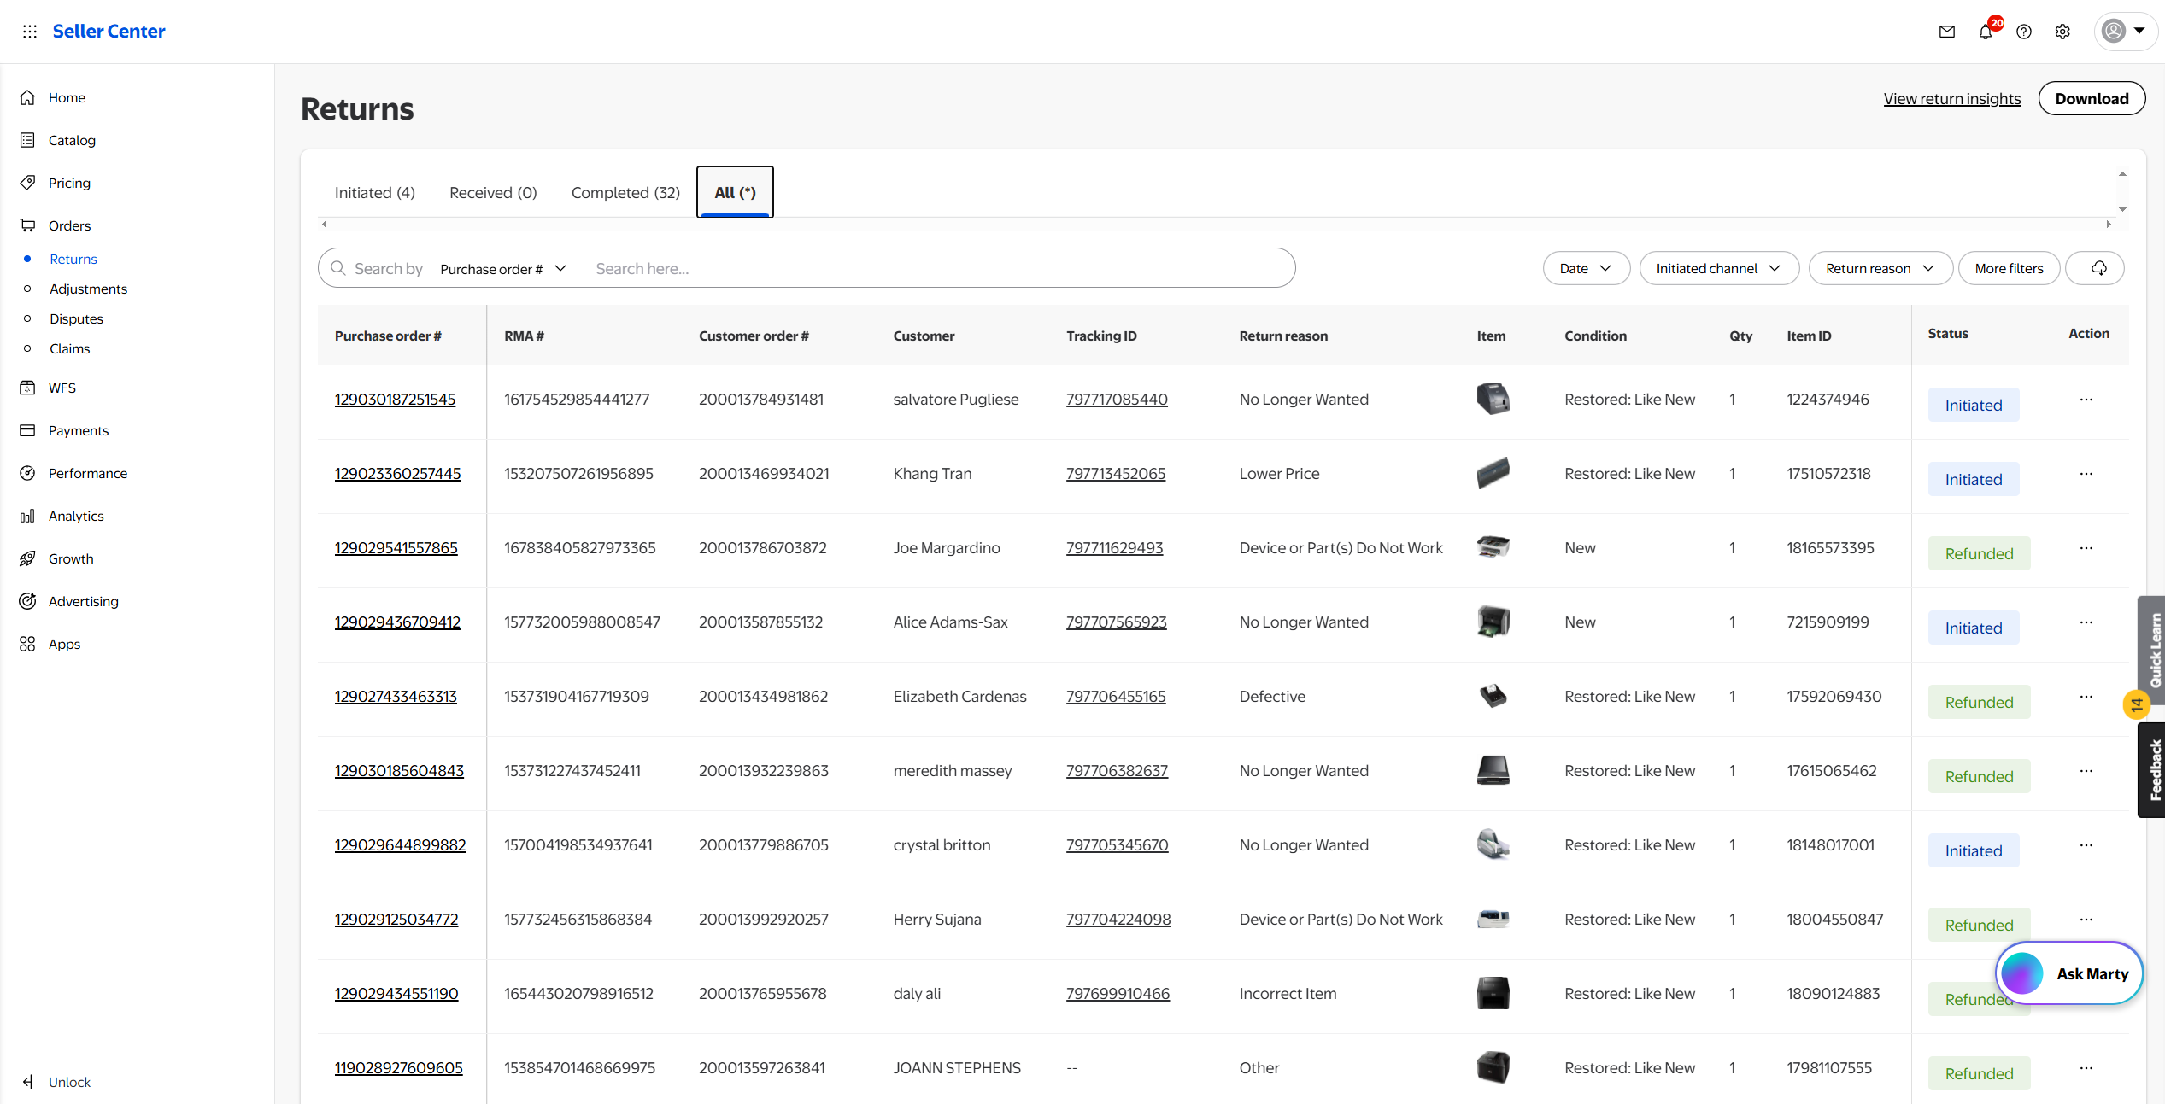Open Pricing in the sidebar
2165x1104 pixels.
[69, 183]
